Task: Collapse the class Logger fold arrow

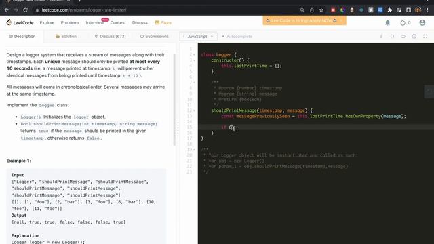Action: click(x=194, y=55)
